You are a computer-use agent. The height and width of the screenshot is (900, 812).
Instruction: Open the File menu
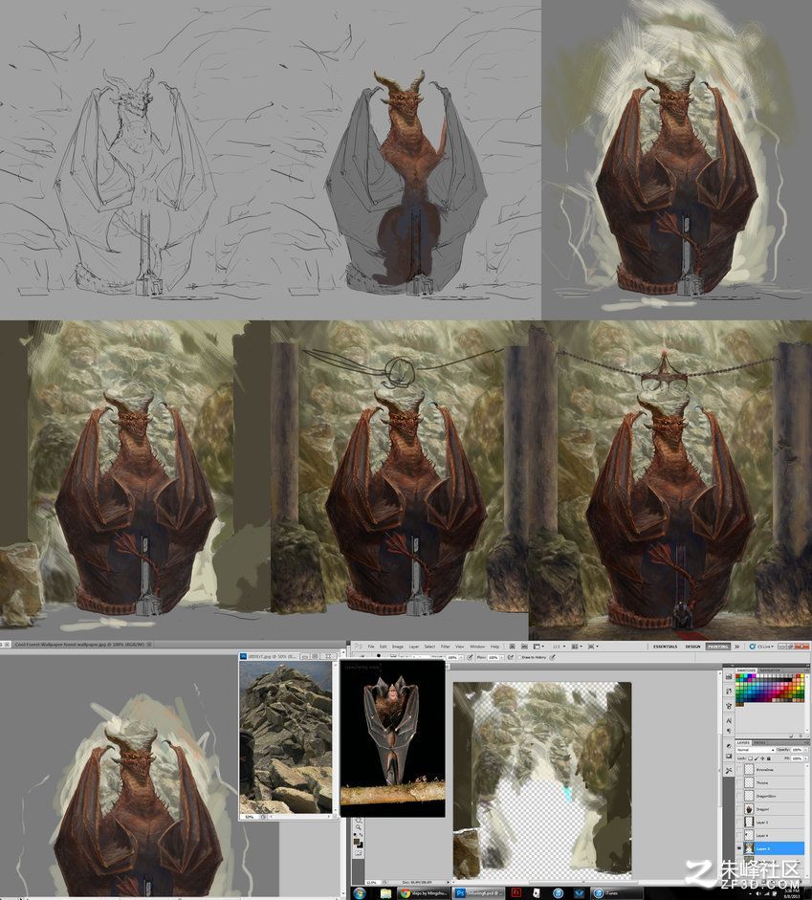371,647
